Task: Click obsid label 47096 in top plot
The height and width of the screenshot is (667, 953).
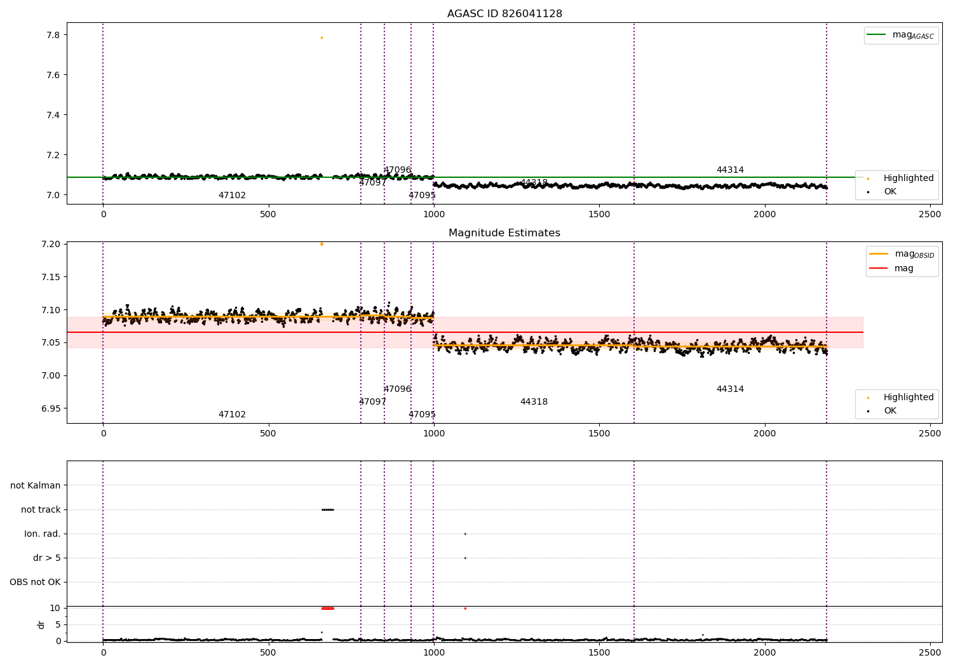Action: pos(397,170)
